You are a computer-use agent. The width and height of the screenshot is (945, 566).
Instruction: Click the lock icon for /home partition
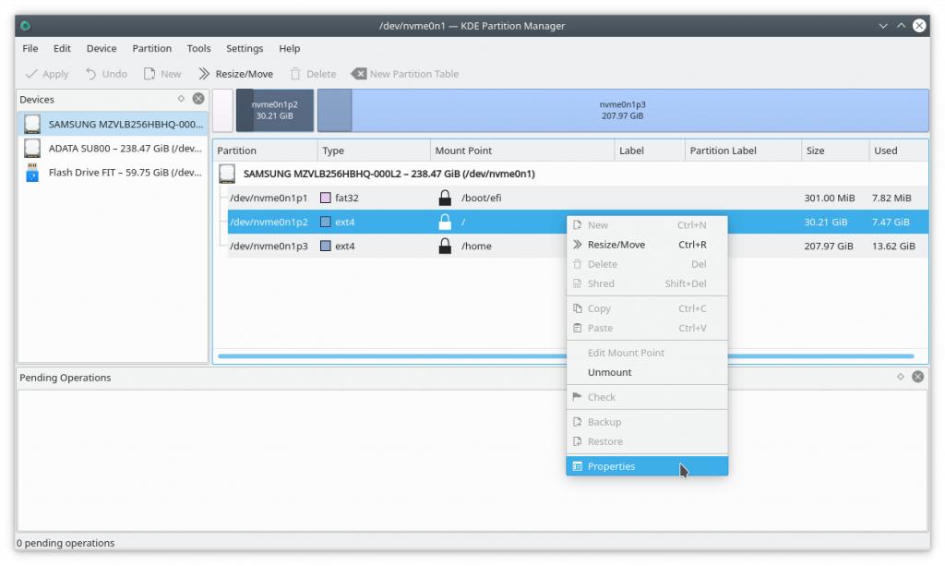[445, 246]
